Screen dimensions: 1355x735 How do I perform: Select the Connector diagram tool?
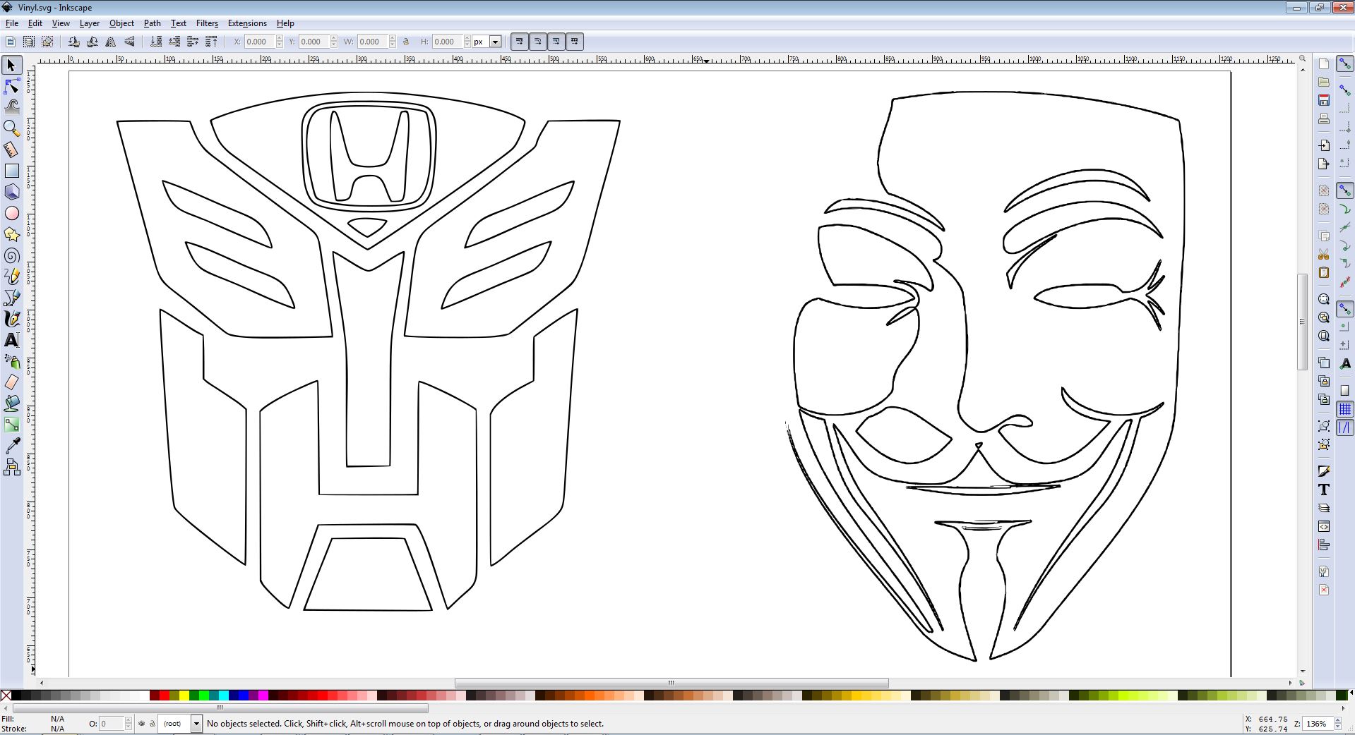click(x=11, y=467)
